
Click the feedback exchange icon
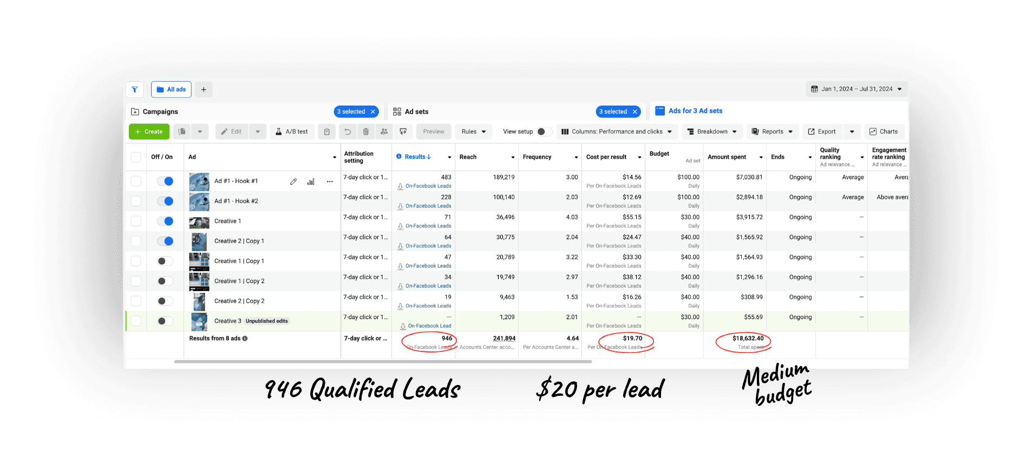click(x=403, y=132)
